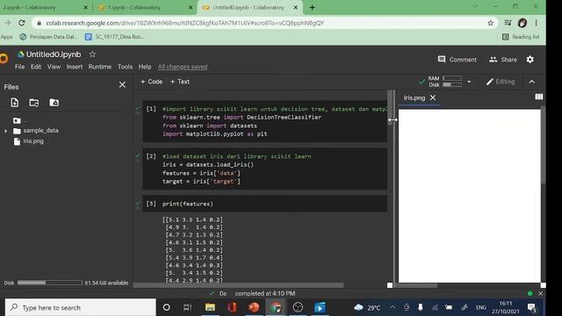562x316 pixels.
Task: Click the horizontal scrollbar under the notebook
Action: click(x=238, y=285)
